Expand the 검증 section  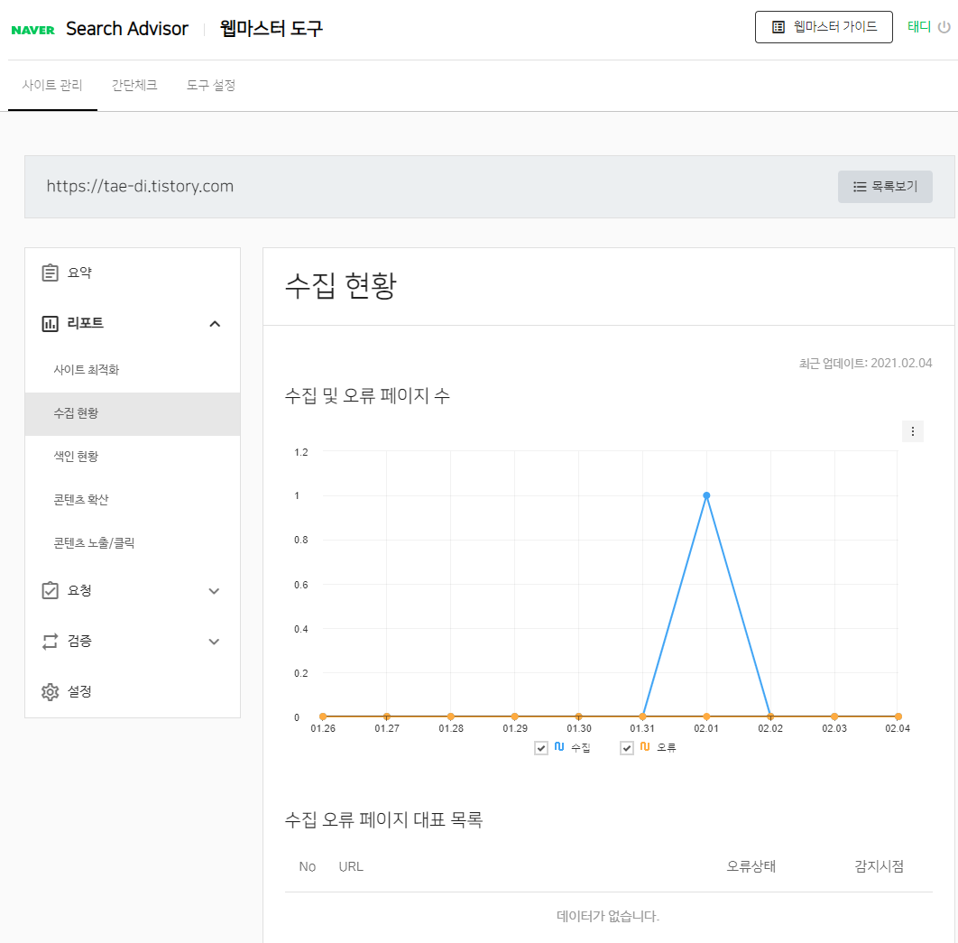(215, 641)
